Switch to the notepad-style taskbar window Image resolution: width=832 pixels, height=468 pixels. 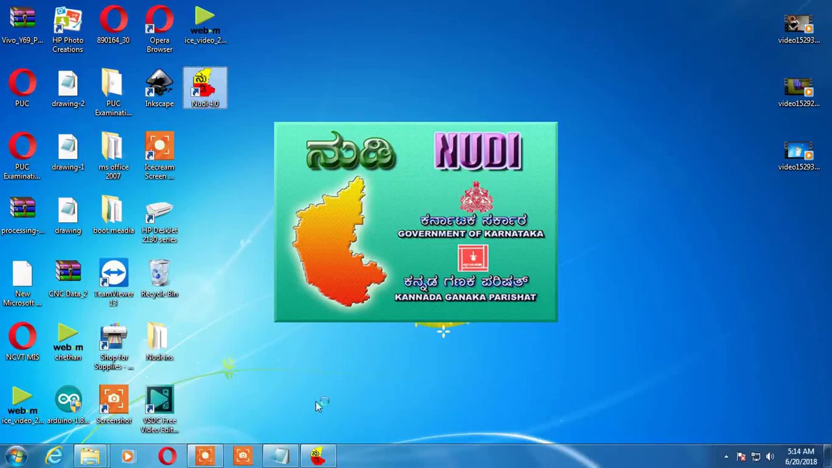click(281, 456)
